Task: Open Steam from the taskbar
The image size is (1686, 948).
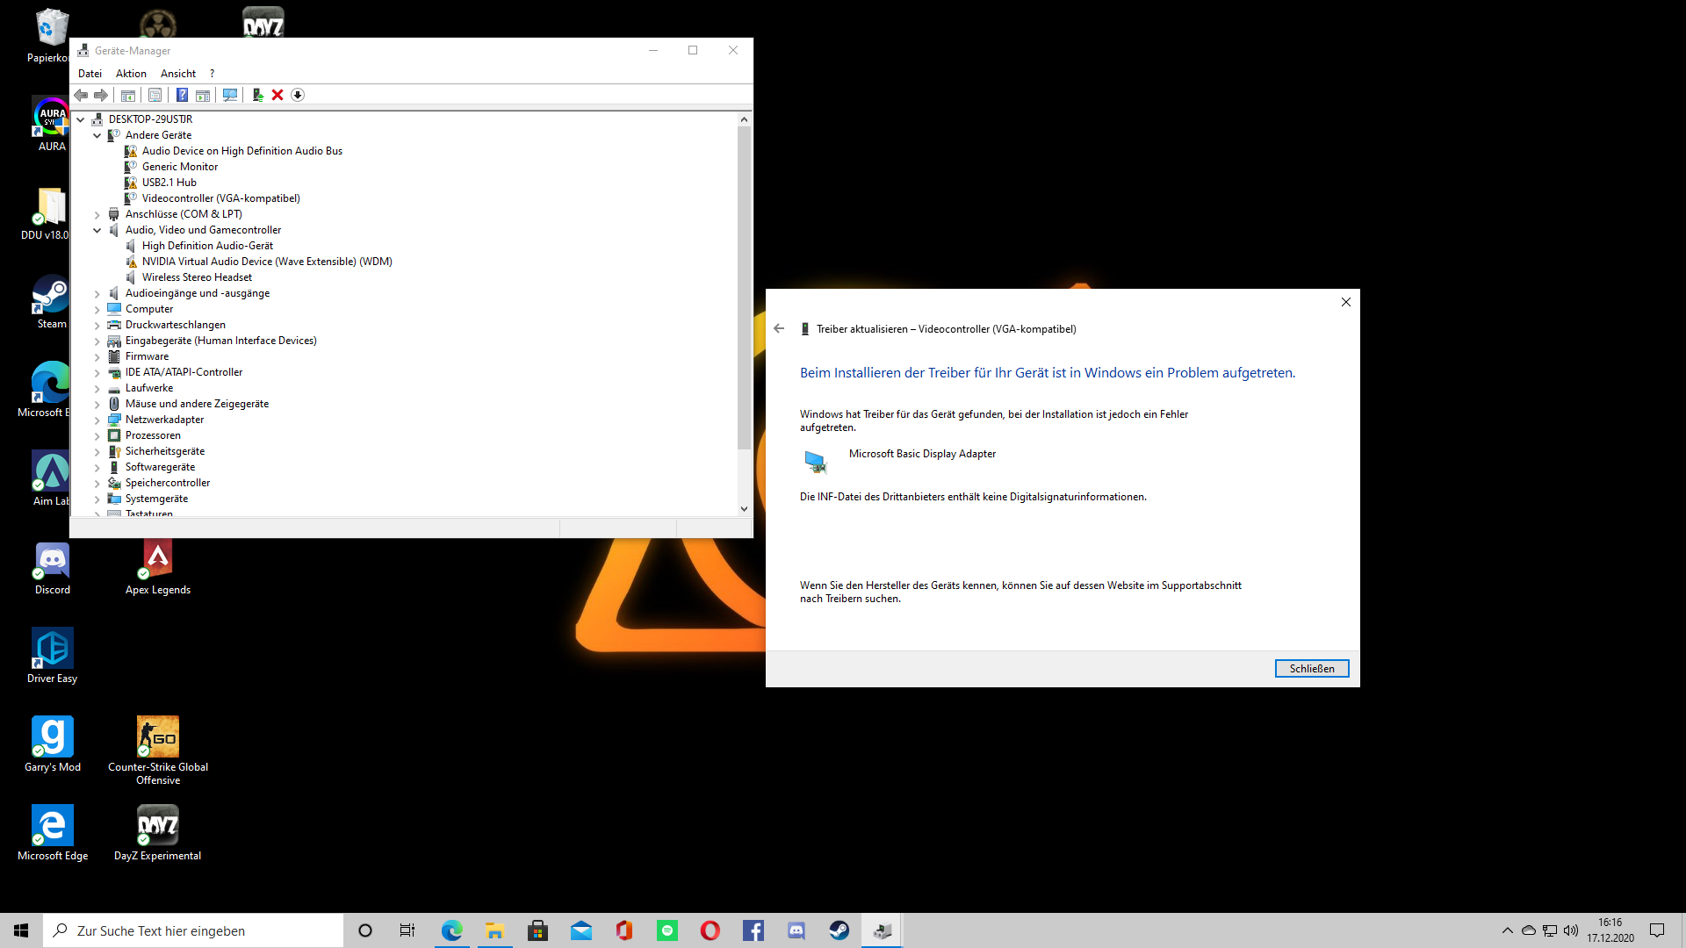Action: [x=839, y=930]
